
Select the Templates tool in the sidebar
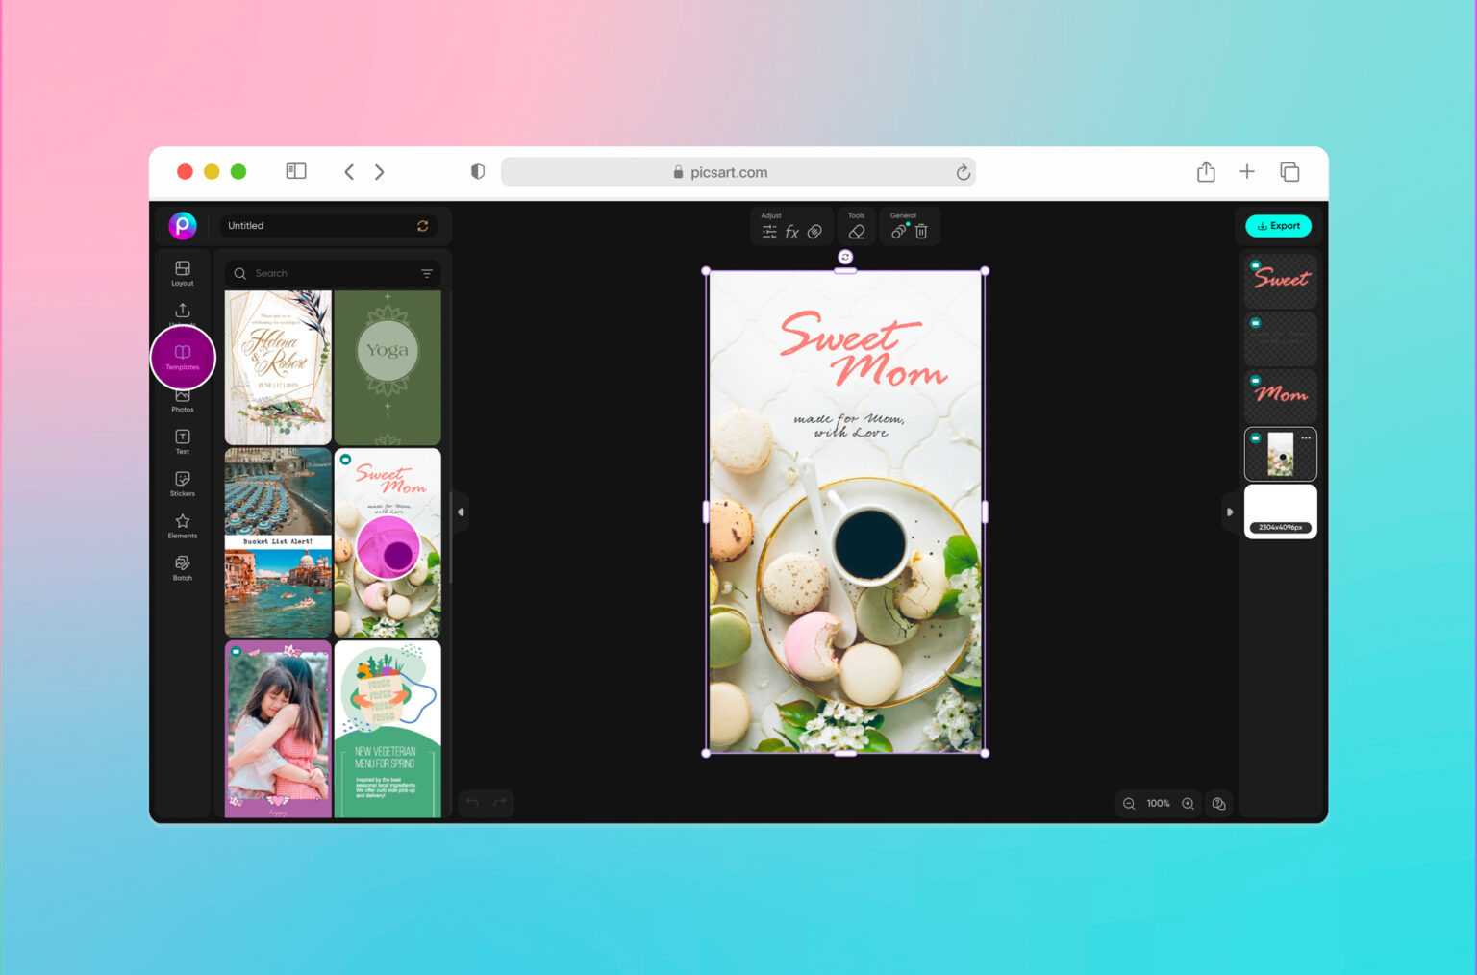click(x=182, y=356)
